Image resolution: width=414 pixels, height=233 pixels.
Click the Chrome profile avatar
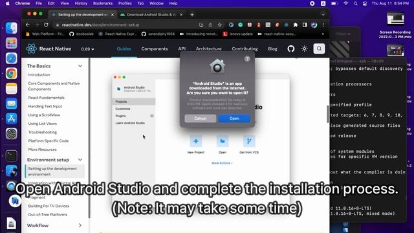tap(314, 25)
